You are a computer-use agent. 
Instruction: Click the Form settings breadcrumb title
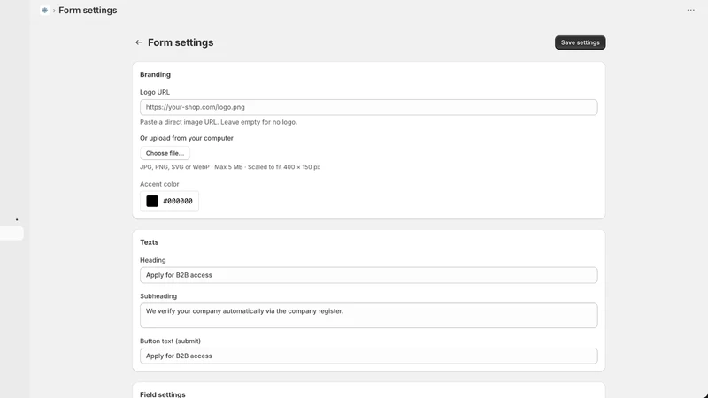[x=88, y=10]
